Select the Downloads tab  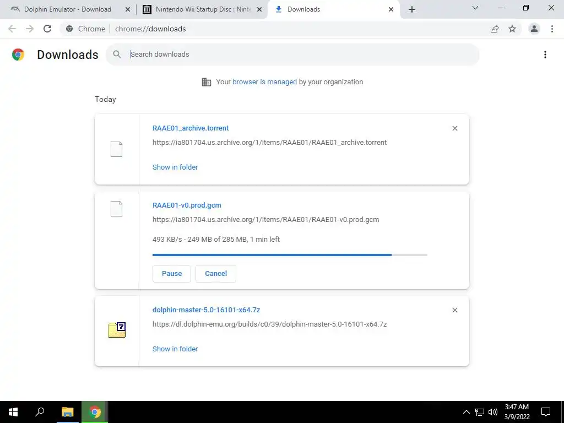click(334, 9)
